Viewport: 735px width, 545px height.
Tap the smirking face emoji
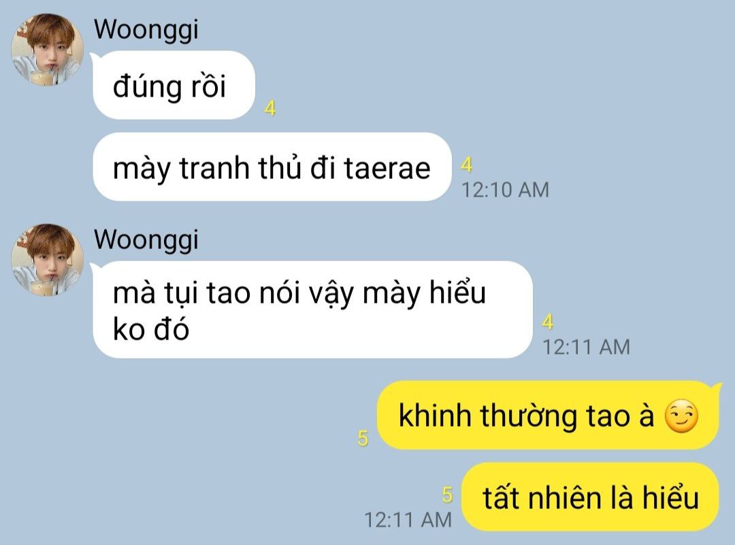click(681, 416)
